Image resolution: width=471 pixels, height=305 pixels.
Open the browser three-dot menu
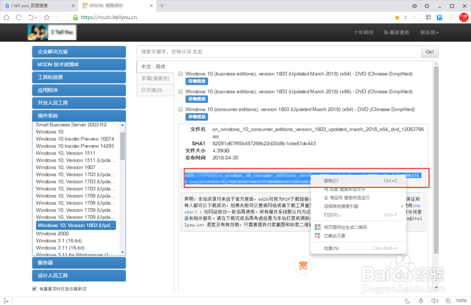(451, 17)
